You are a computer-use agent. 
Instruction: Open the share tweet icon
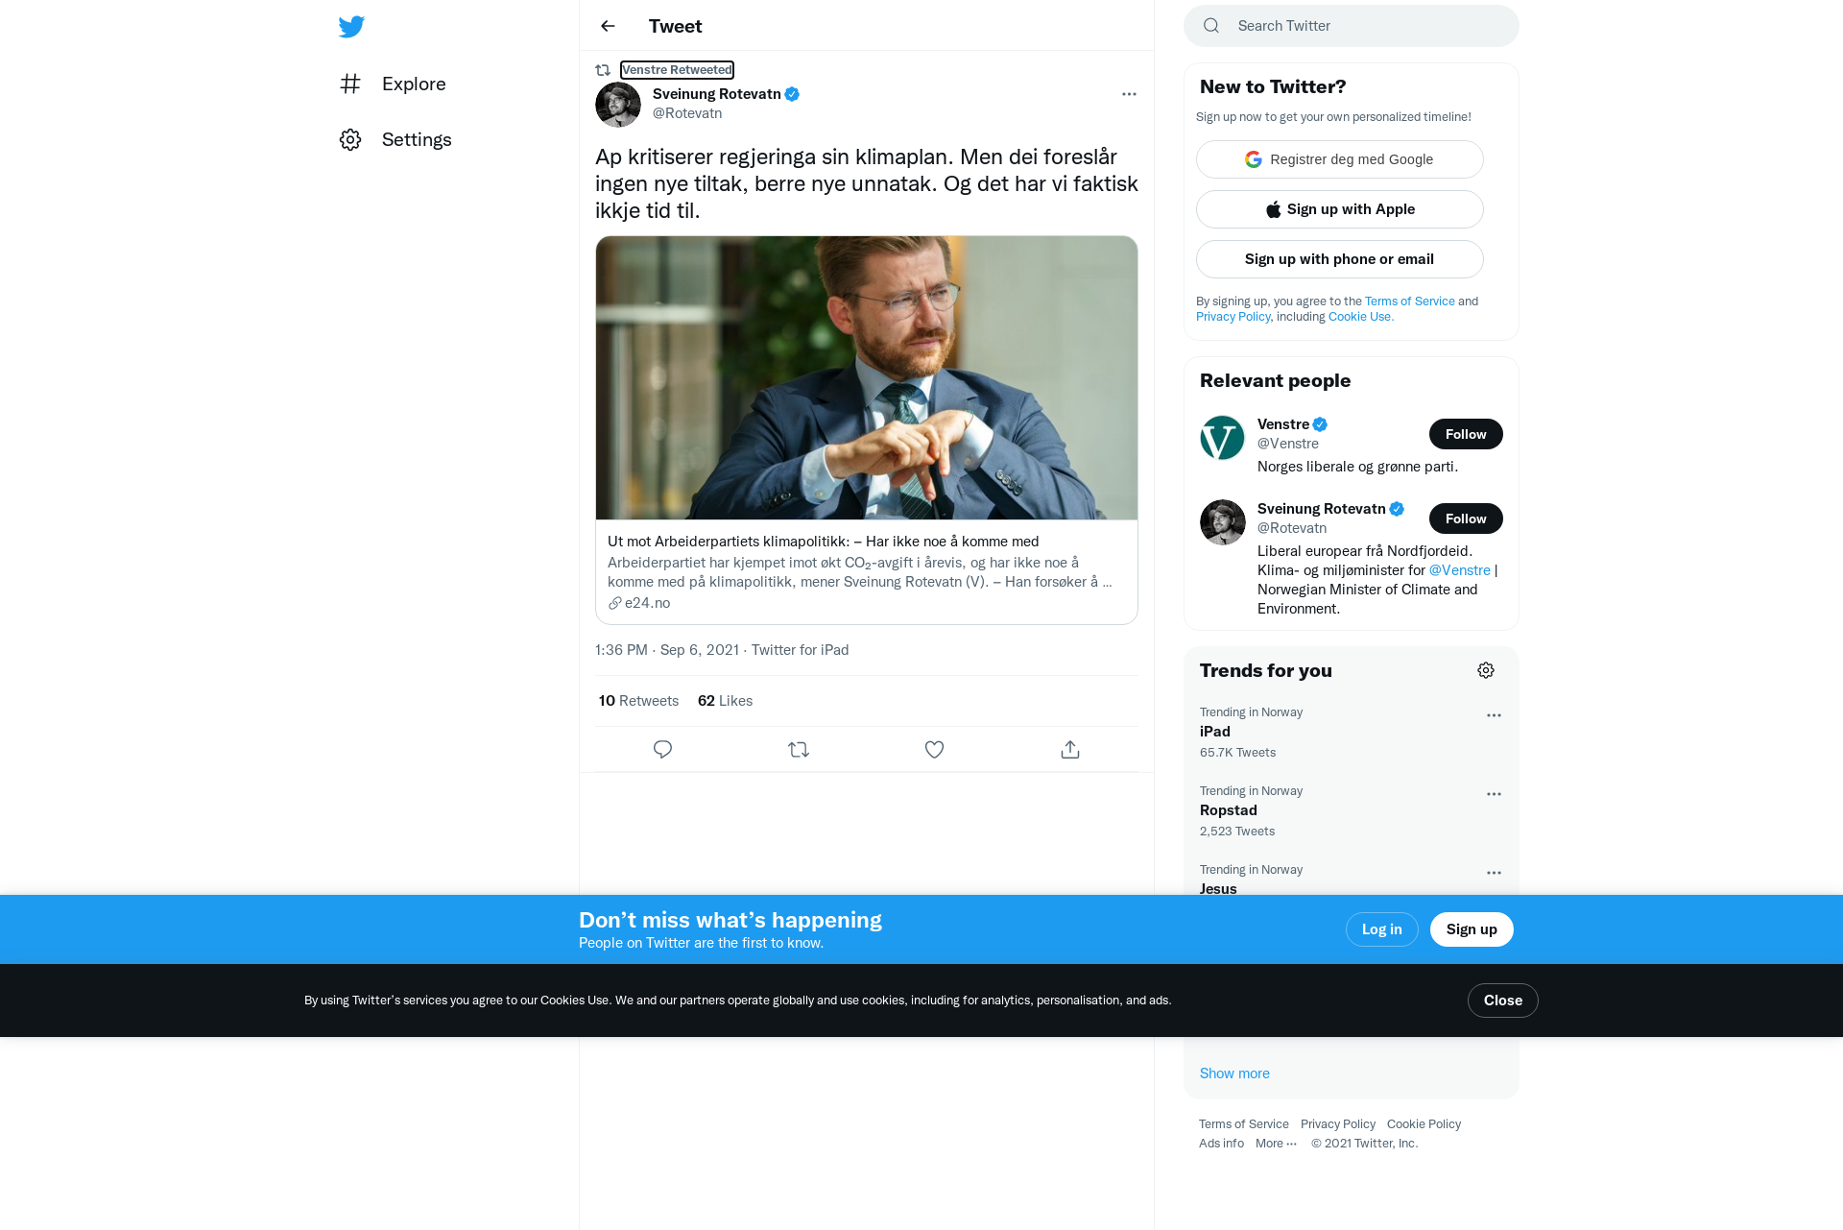pyautogui.click(x=1070, y=750)
